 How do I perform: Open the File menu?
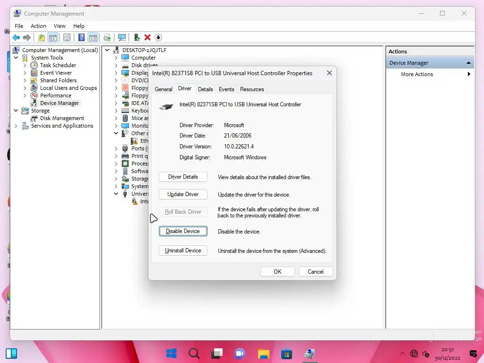pyautogui.click(x=19, y=26)
